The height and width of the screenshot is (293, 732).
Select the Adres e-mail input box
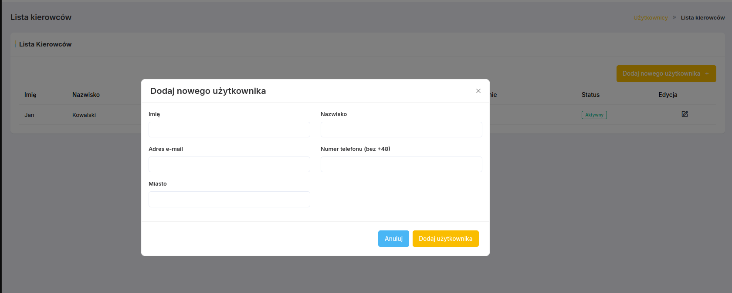[x=229, y=164]
